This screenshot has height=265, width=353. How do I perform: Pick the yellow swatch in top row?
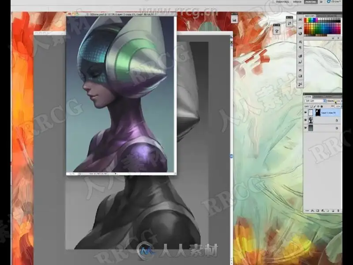307,19
